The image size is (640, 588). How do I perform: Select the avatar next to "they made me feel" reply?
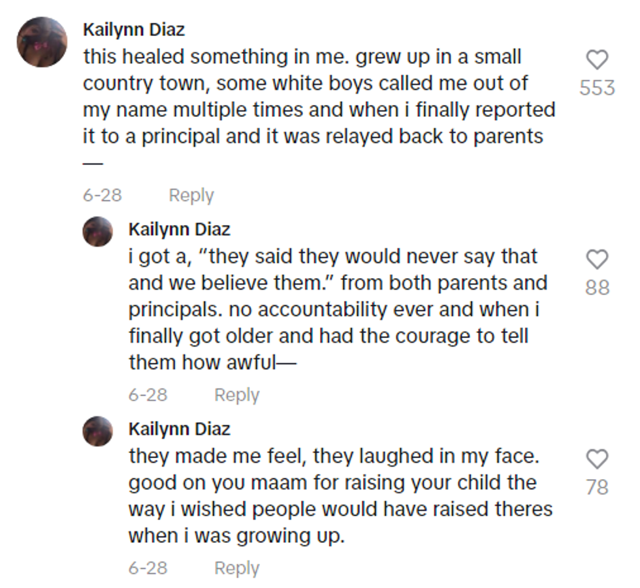pyautogui.click(x=97, y=431)
